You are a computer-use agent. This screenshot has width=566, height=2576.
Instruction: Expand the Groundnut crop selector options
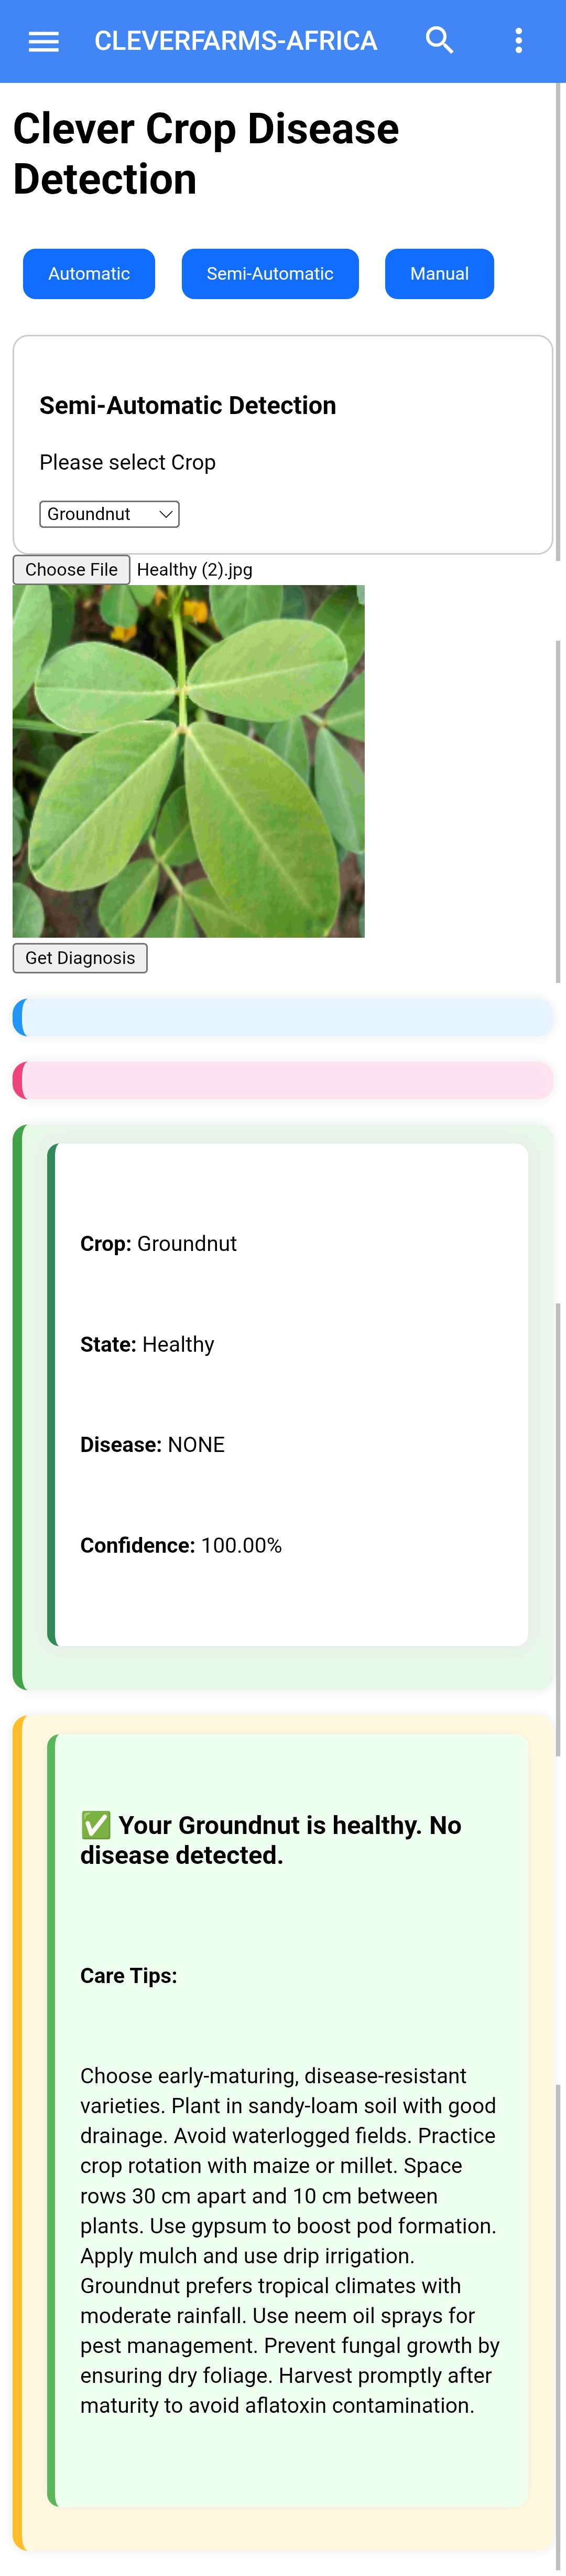pos(109,513)
